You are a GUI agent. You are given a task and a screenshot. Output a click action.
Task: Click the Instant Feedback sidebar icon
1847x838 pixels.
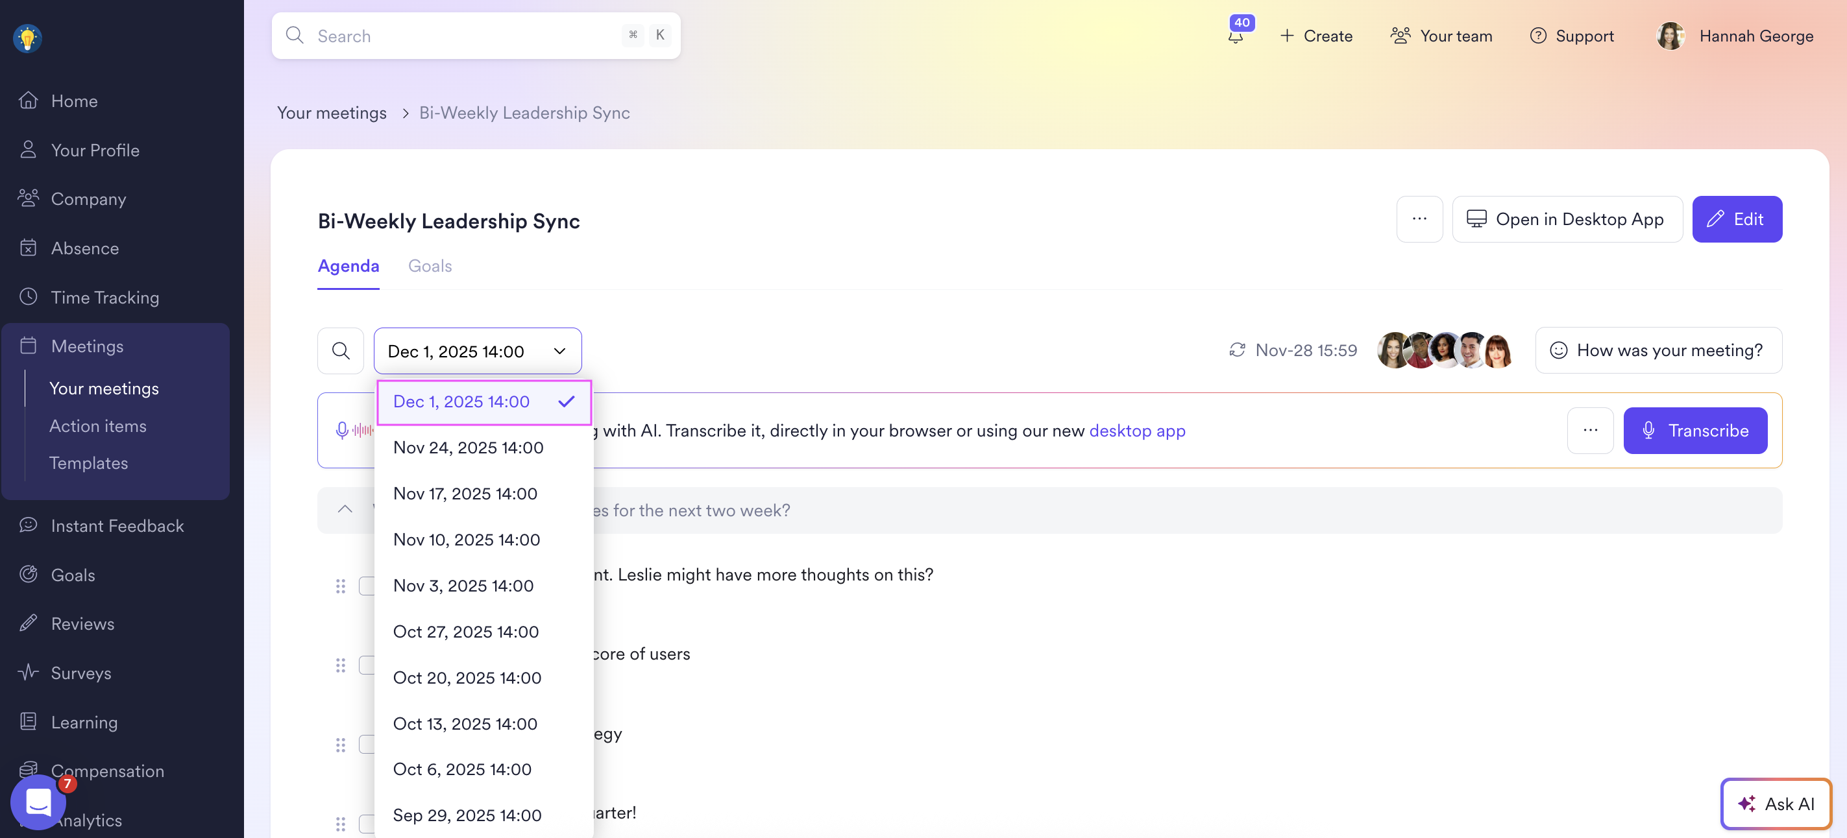(28, 525)
